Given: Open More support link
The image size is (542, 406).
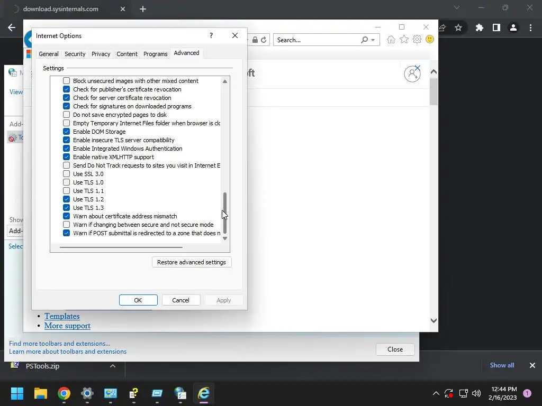Looking at the screenshot, I should [x=67, y=326].
